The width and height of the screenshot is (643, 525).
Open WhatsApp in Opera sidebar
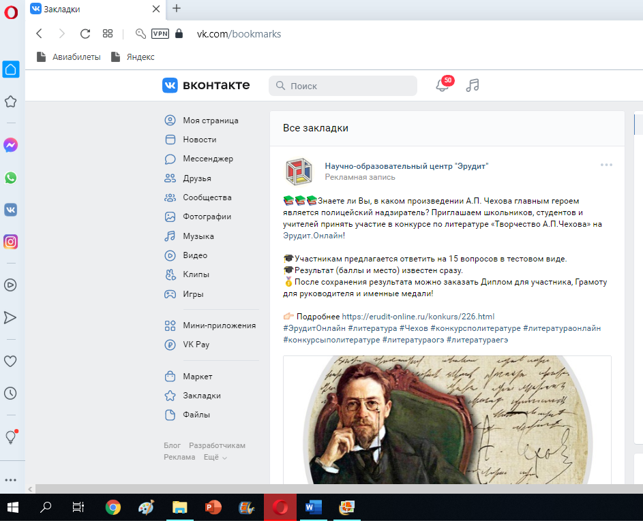pyautogui.click(x=11, y=178)
